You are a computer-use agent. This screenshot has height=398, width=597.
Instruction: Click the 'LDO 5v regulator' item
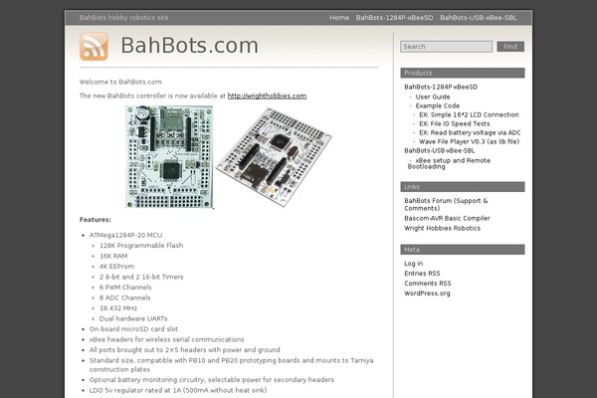[x=178, y=390]
